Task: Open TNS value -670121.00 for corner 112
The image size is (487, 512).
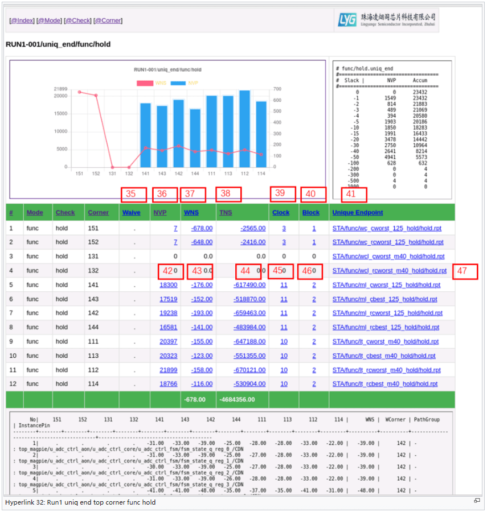Action: click(249, 370)
